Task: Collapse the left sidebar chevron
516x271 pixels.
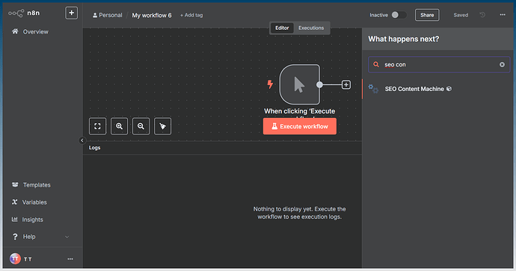Action: click(82, 140)
